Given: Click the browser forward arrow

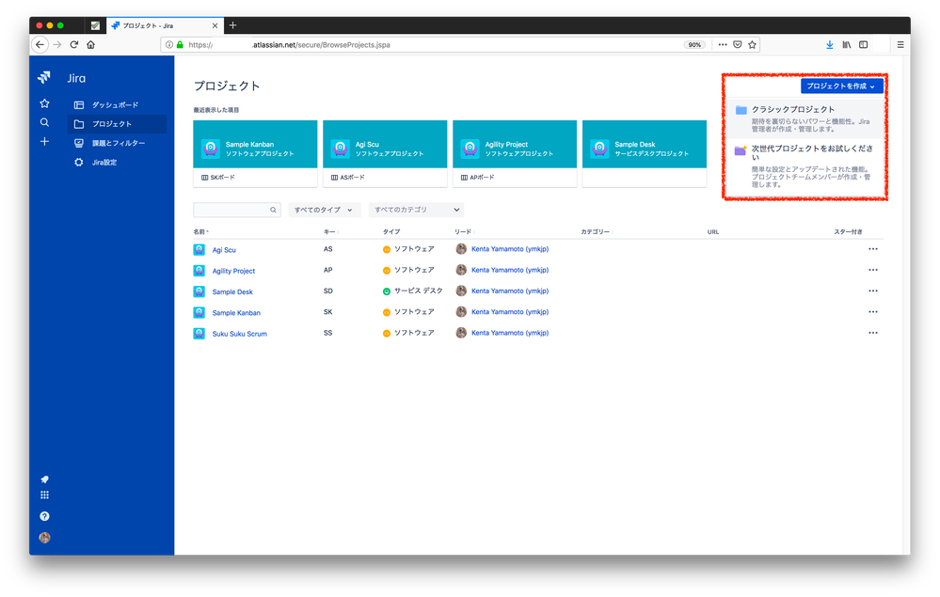Looking at the screenshot, I should (x=57, y=45).
